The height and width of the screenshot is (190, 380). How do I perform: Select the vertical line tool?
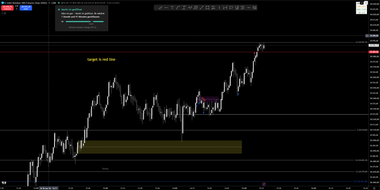pos(219,8)
